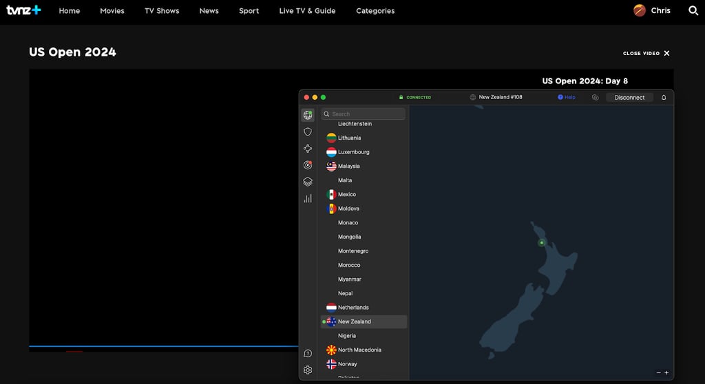Open TV Shows in TVNZ+ navigation
705x384 pixels.
pyautogui.click(x=162, y=11)
